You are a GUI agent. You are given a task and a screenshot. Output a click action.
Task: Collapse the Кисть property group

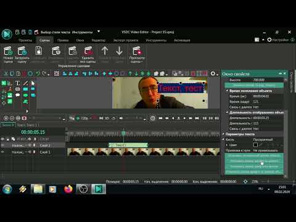point(223,139)
